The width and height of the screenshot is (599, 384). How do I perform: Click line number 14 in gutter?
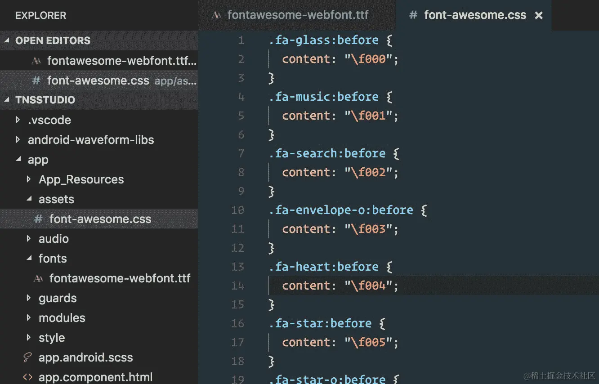238,286
